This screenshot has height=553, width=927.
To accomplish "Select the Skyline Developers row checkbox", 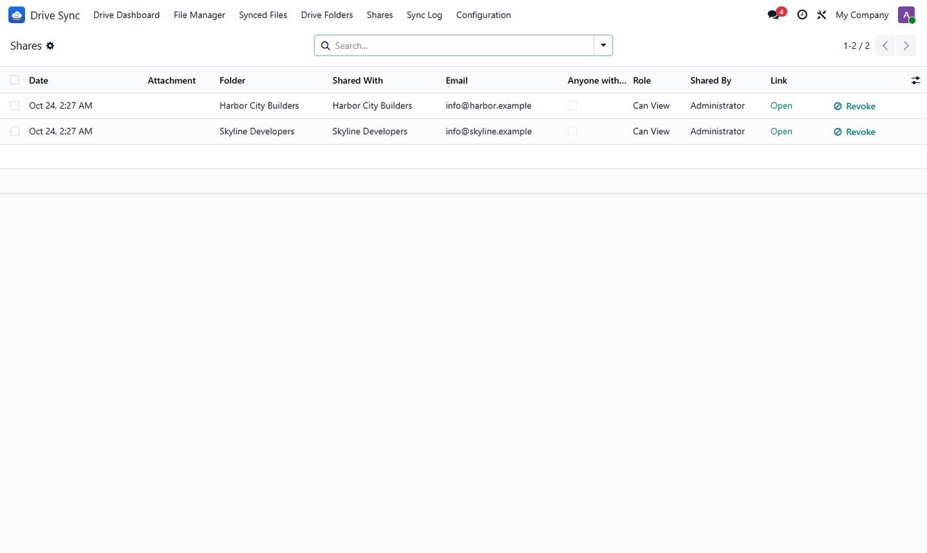I will coord(15,131).
